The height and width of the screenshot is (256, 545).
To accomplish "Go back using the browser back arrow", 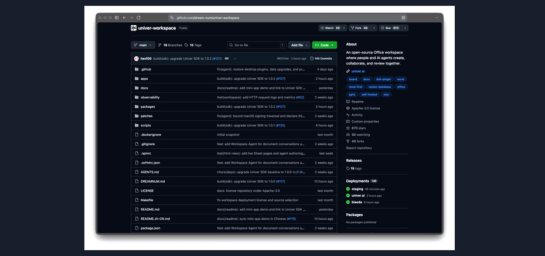I will tap(124, 18).
